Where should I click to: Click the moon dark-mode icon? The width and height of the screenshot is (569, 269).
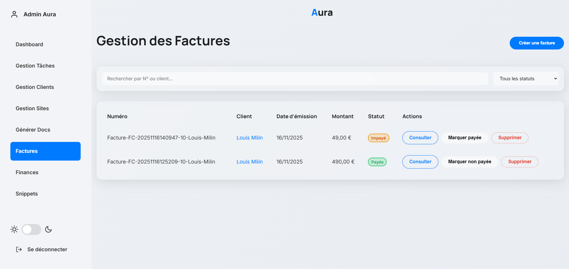pos(48,229)
